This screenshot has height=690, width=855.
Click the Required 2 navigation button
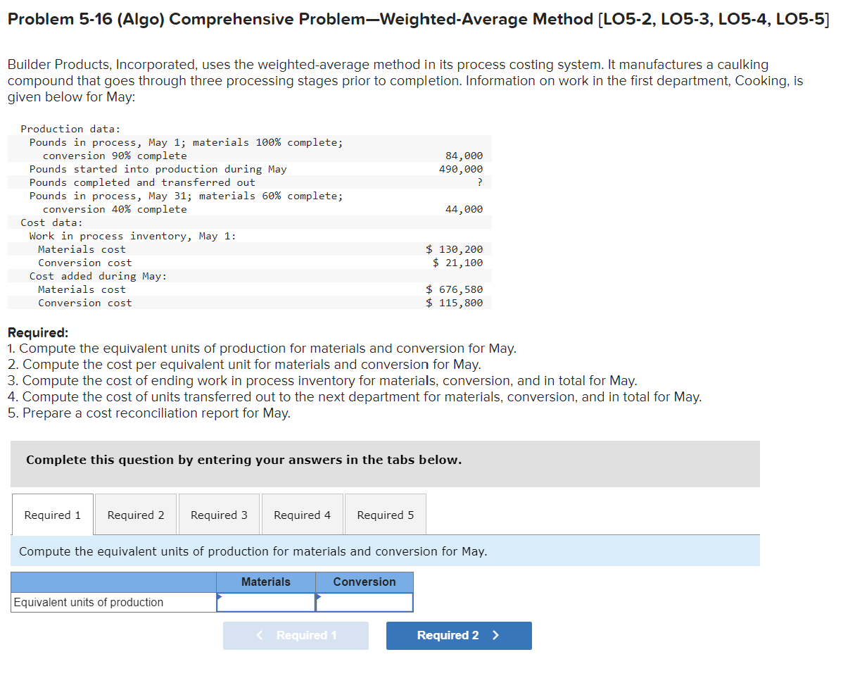click(x=459, y=635)
